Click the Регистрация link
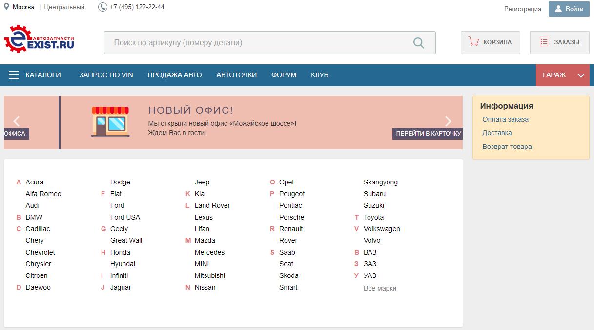The width and height of the screenshot is (594, 330). (x=522, y=9)
